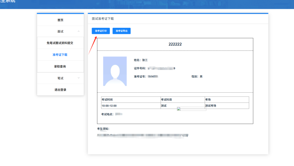This screenshot has width=294, height=166.
Task: Open 录取查询 from the sidebar
Action: pyautogui.click(x=60, y=67)
